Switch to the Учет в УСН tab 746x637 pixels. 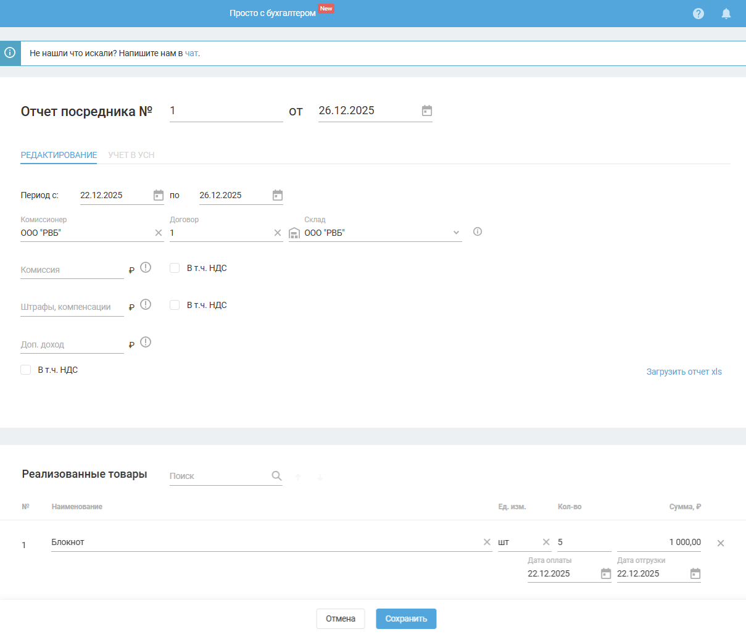click(131, 155)
